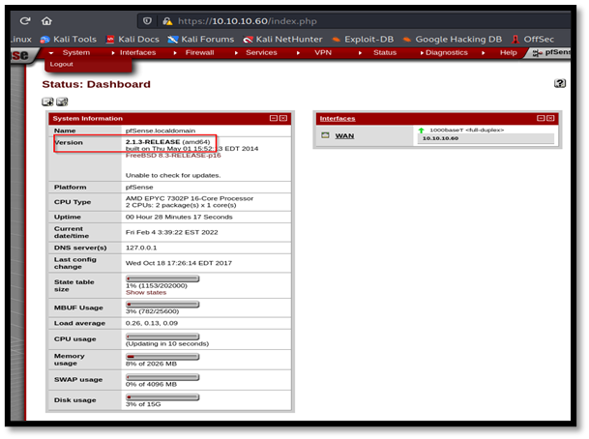The height and width of the screenshot is (439, 589).
Task: Open the Interfaces widget title link
Action: pos(338,119)
